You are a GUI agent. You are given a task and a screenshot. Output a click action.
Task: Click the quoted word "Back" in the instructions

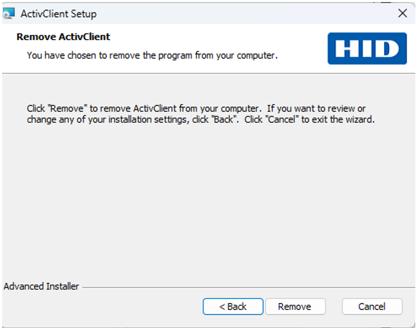point(224,120)
